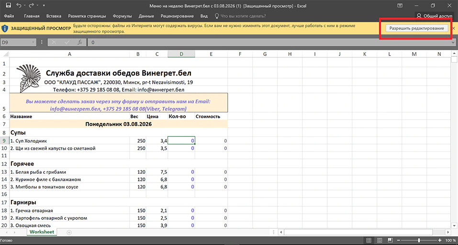Open the Undo history dropdown arrow
The width and height of the screenshot is (458, 245).
pyautogui.click(x=24, y=6)
